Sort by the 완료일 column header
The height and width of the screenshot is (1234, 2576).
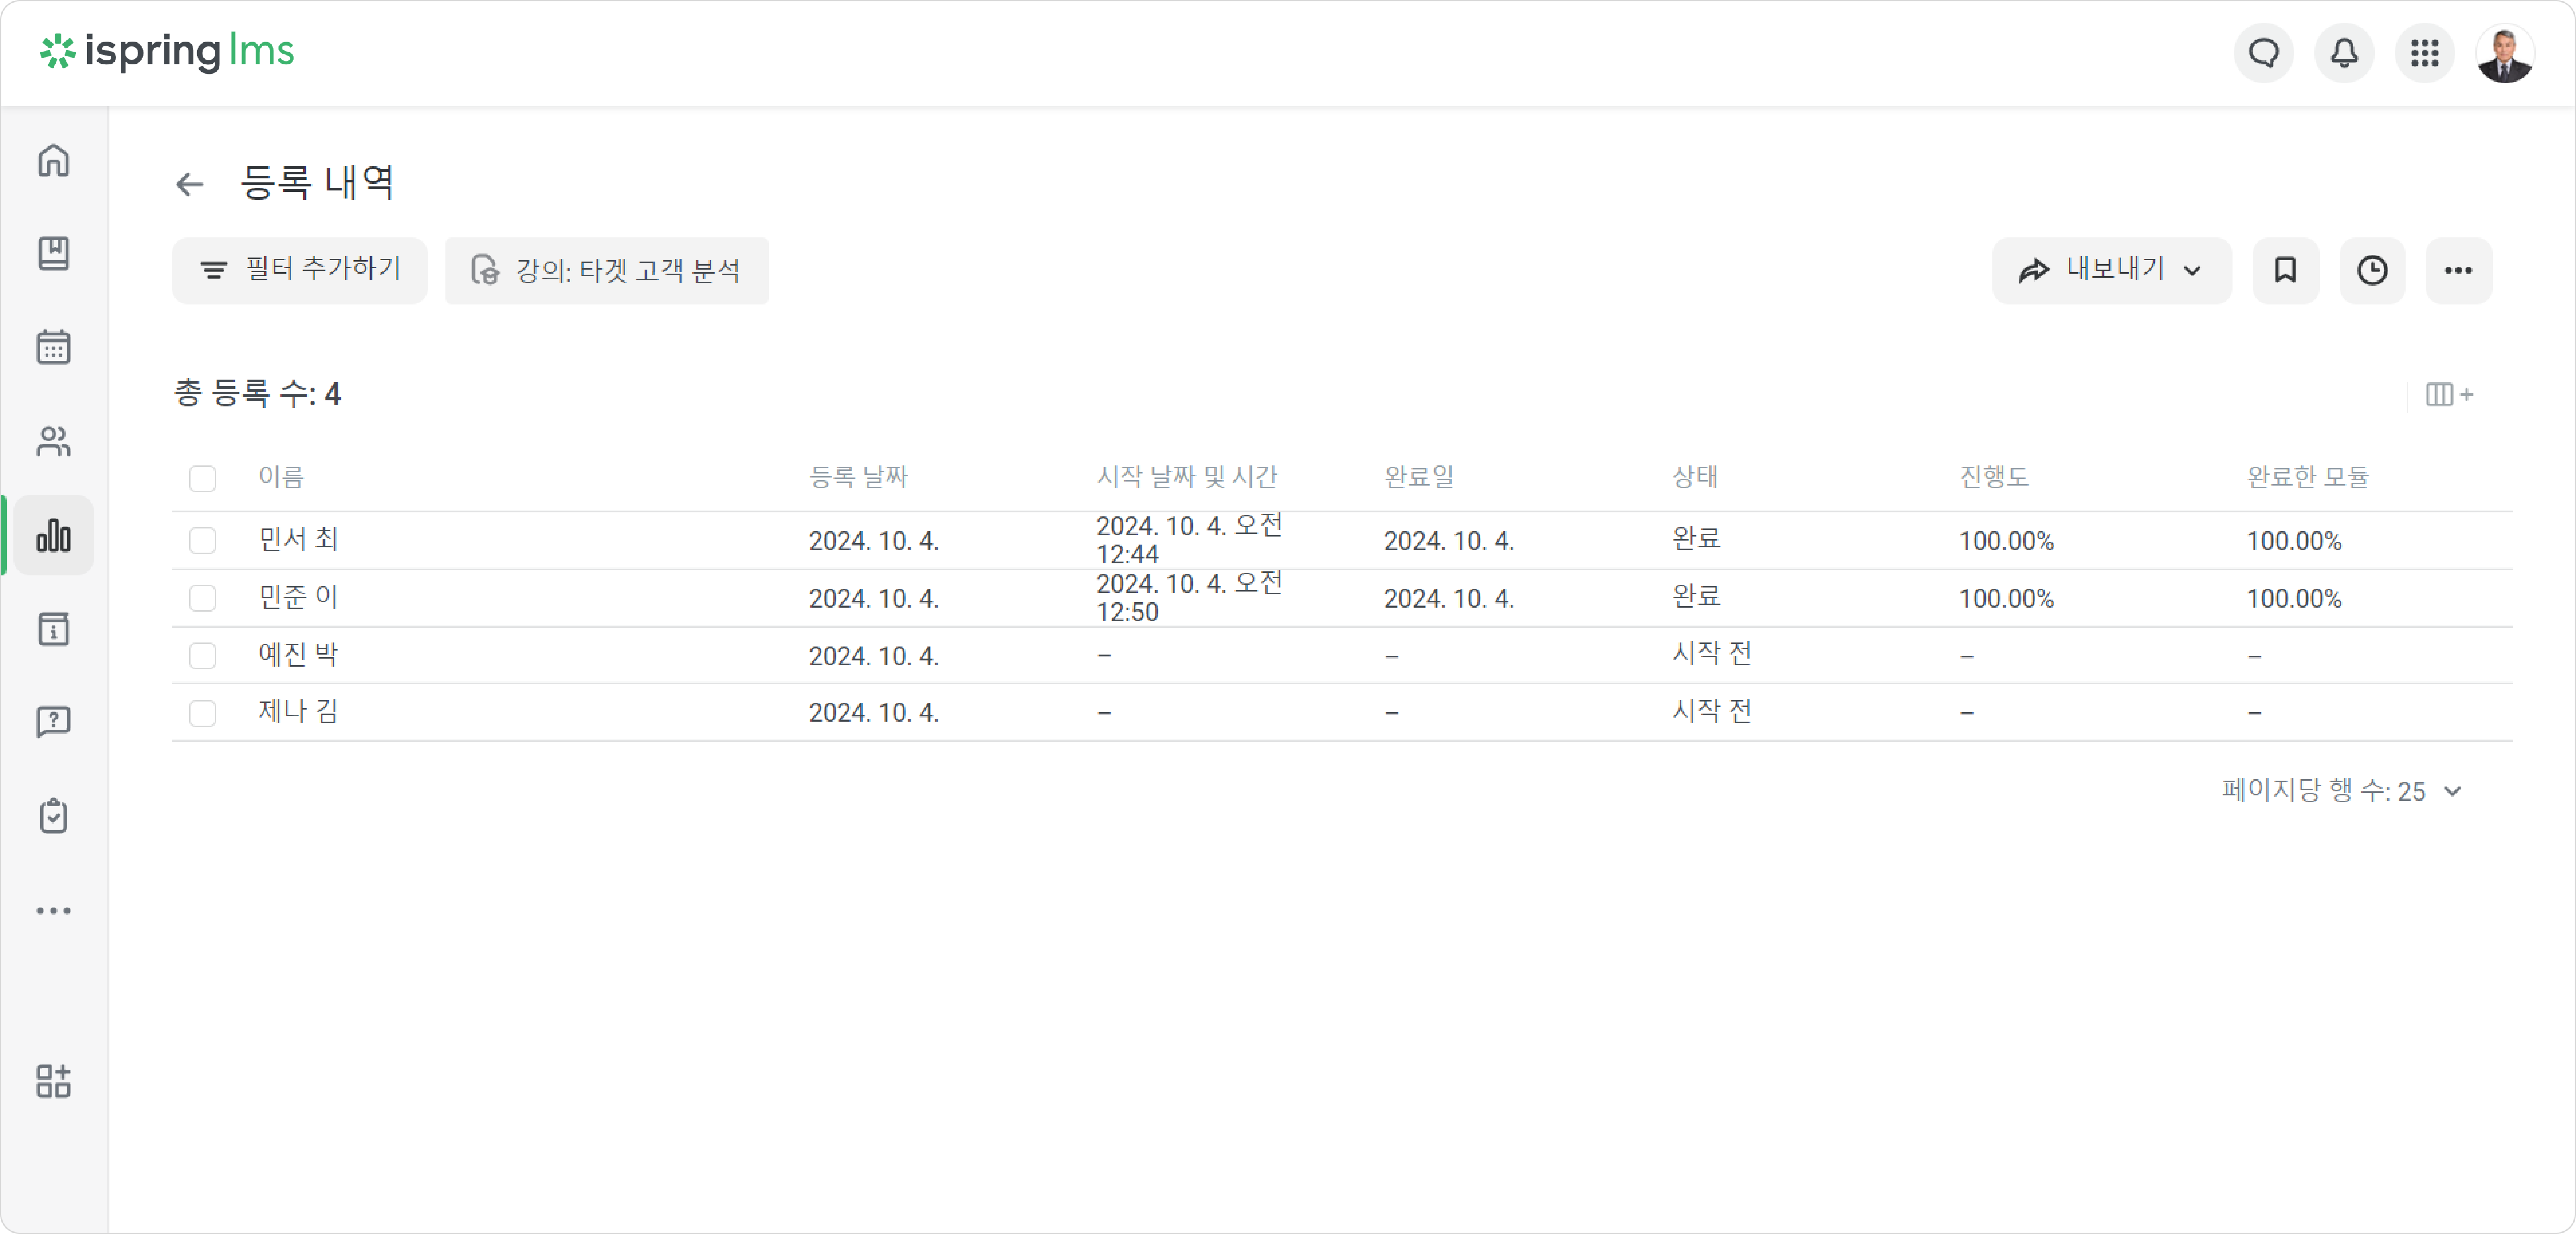1419,477
